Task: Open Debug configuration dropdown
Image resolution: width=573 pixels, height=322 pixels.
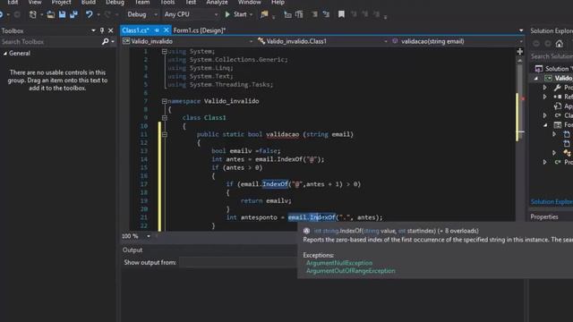Action: point(141,14)
